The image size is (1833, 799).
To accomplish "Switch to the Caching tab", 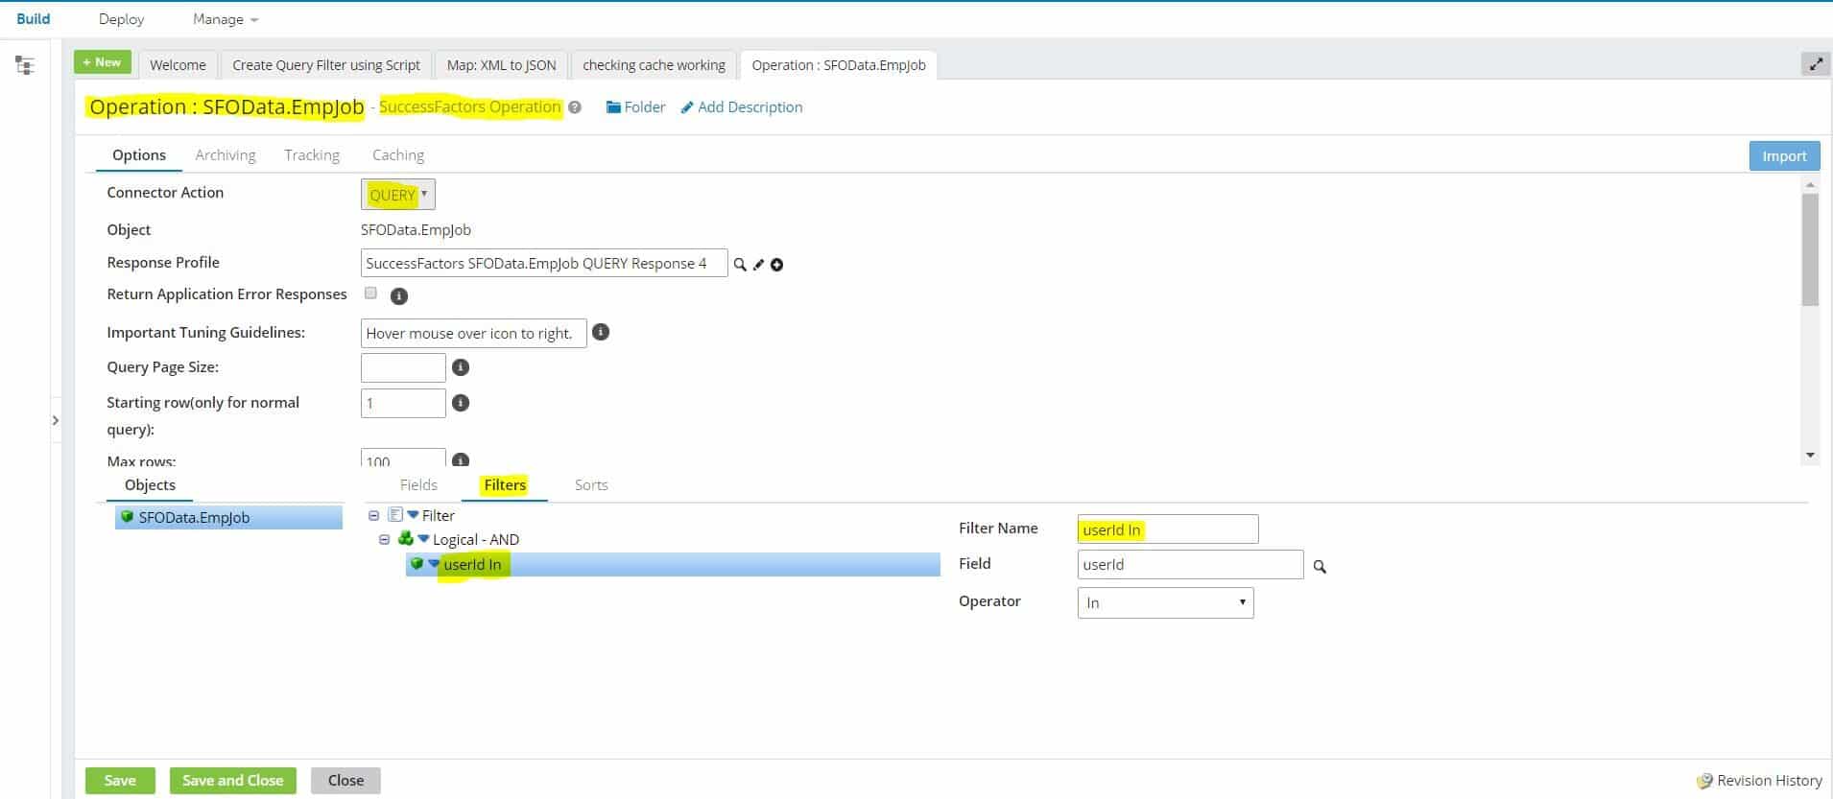I will pyautogui.click(x=397, y=155).
